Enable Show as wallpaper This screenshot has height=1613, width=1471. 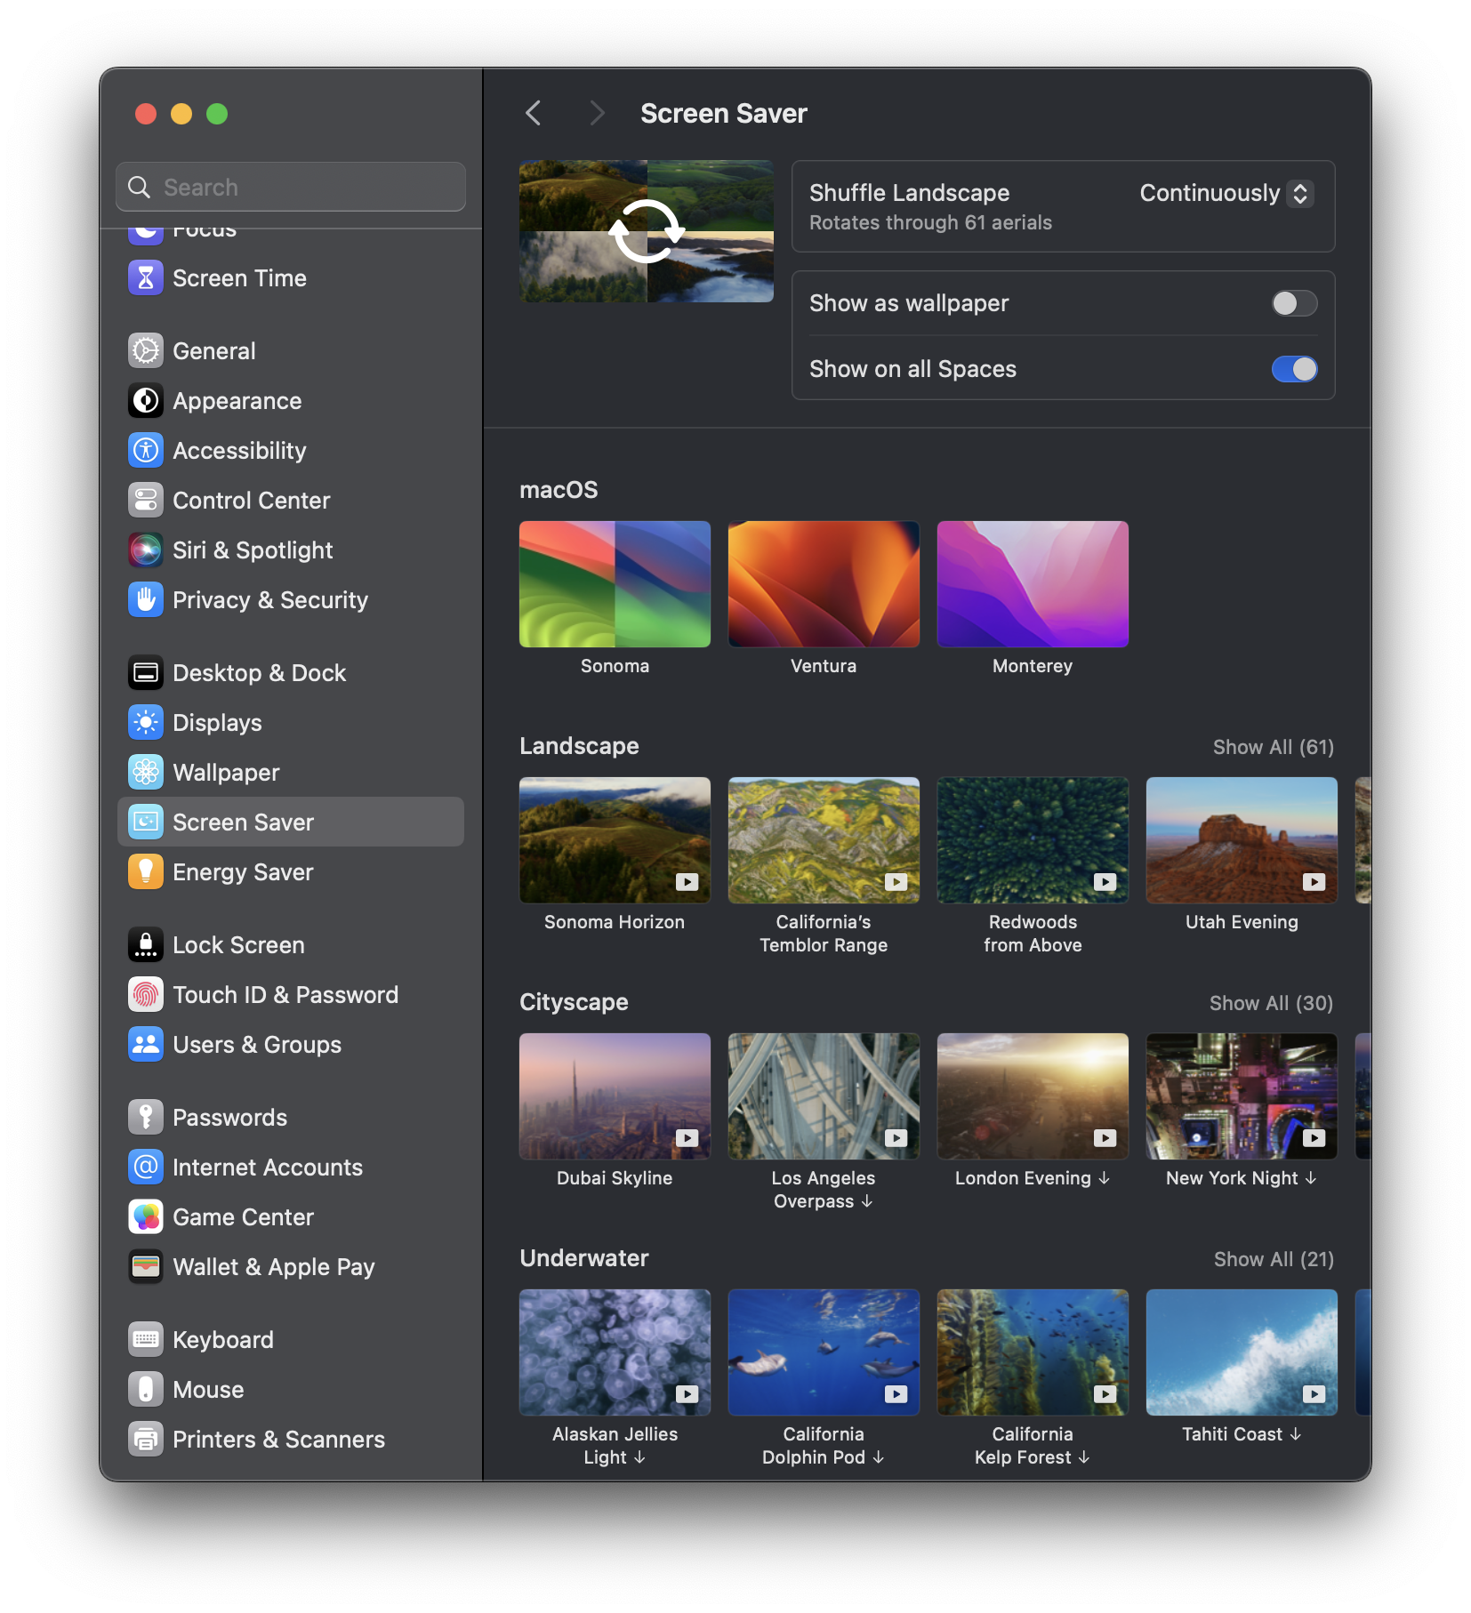point(1295,303)
